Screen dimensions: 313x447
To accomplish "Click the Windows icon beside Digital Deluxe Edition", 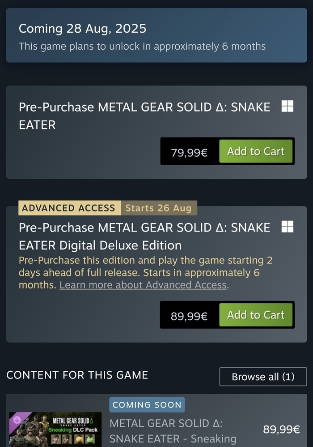I will (287, 227).
